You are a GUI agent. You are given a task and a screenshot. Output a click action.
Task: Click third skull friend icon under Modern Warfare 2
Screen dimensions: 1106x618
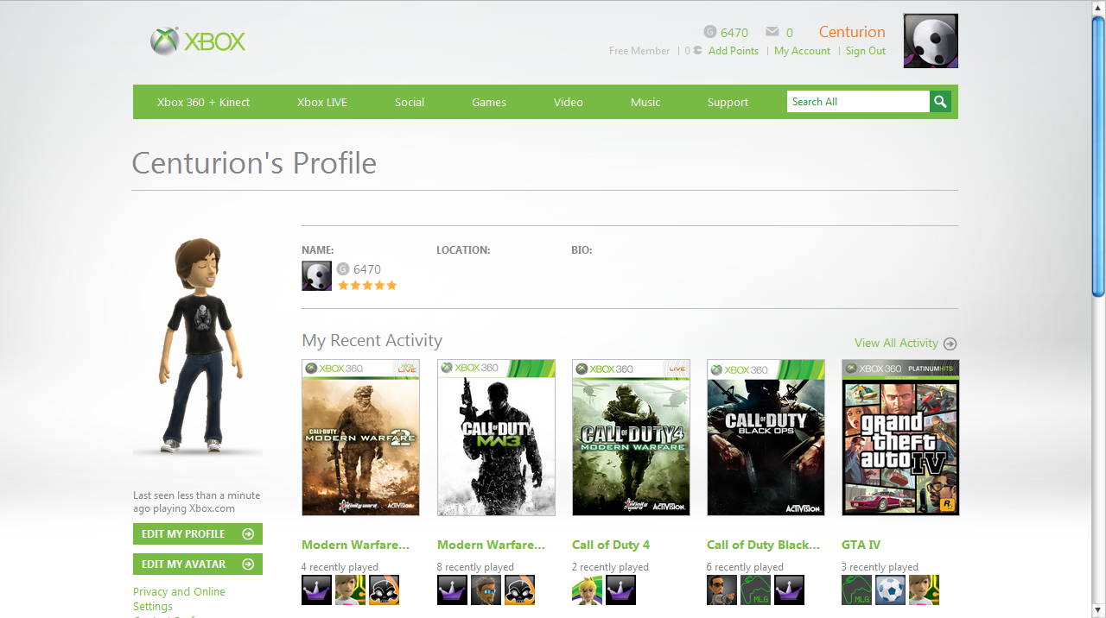(x=384, y=590)
